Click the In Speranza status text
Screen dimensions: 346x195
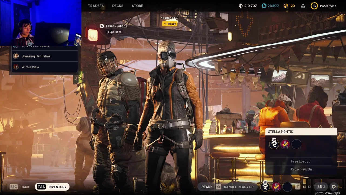[x=114, y=32]
